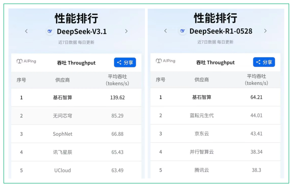Viewport: 294px width, 187px height.
Task: Select the 讯飞星辰 supplier row
Action: 76,152
